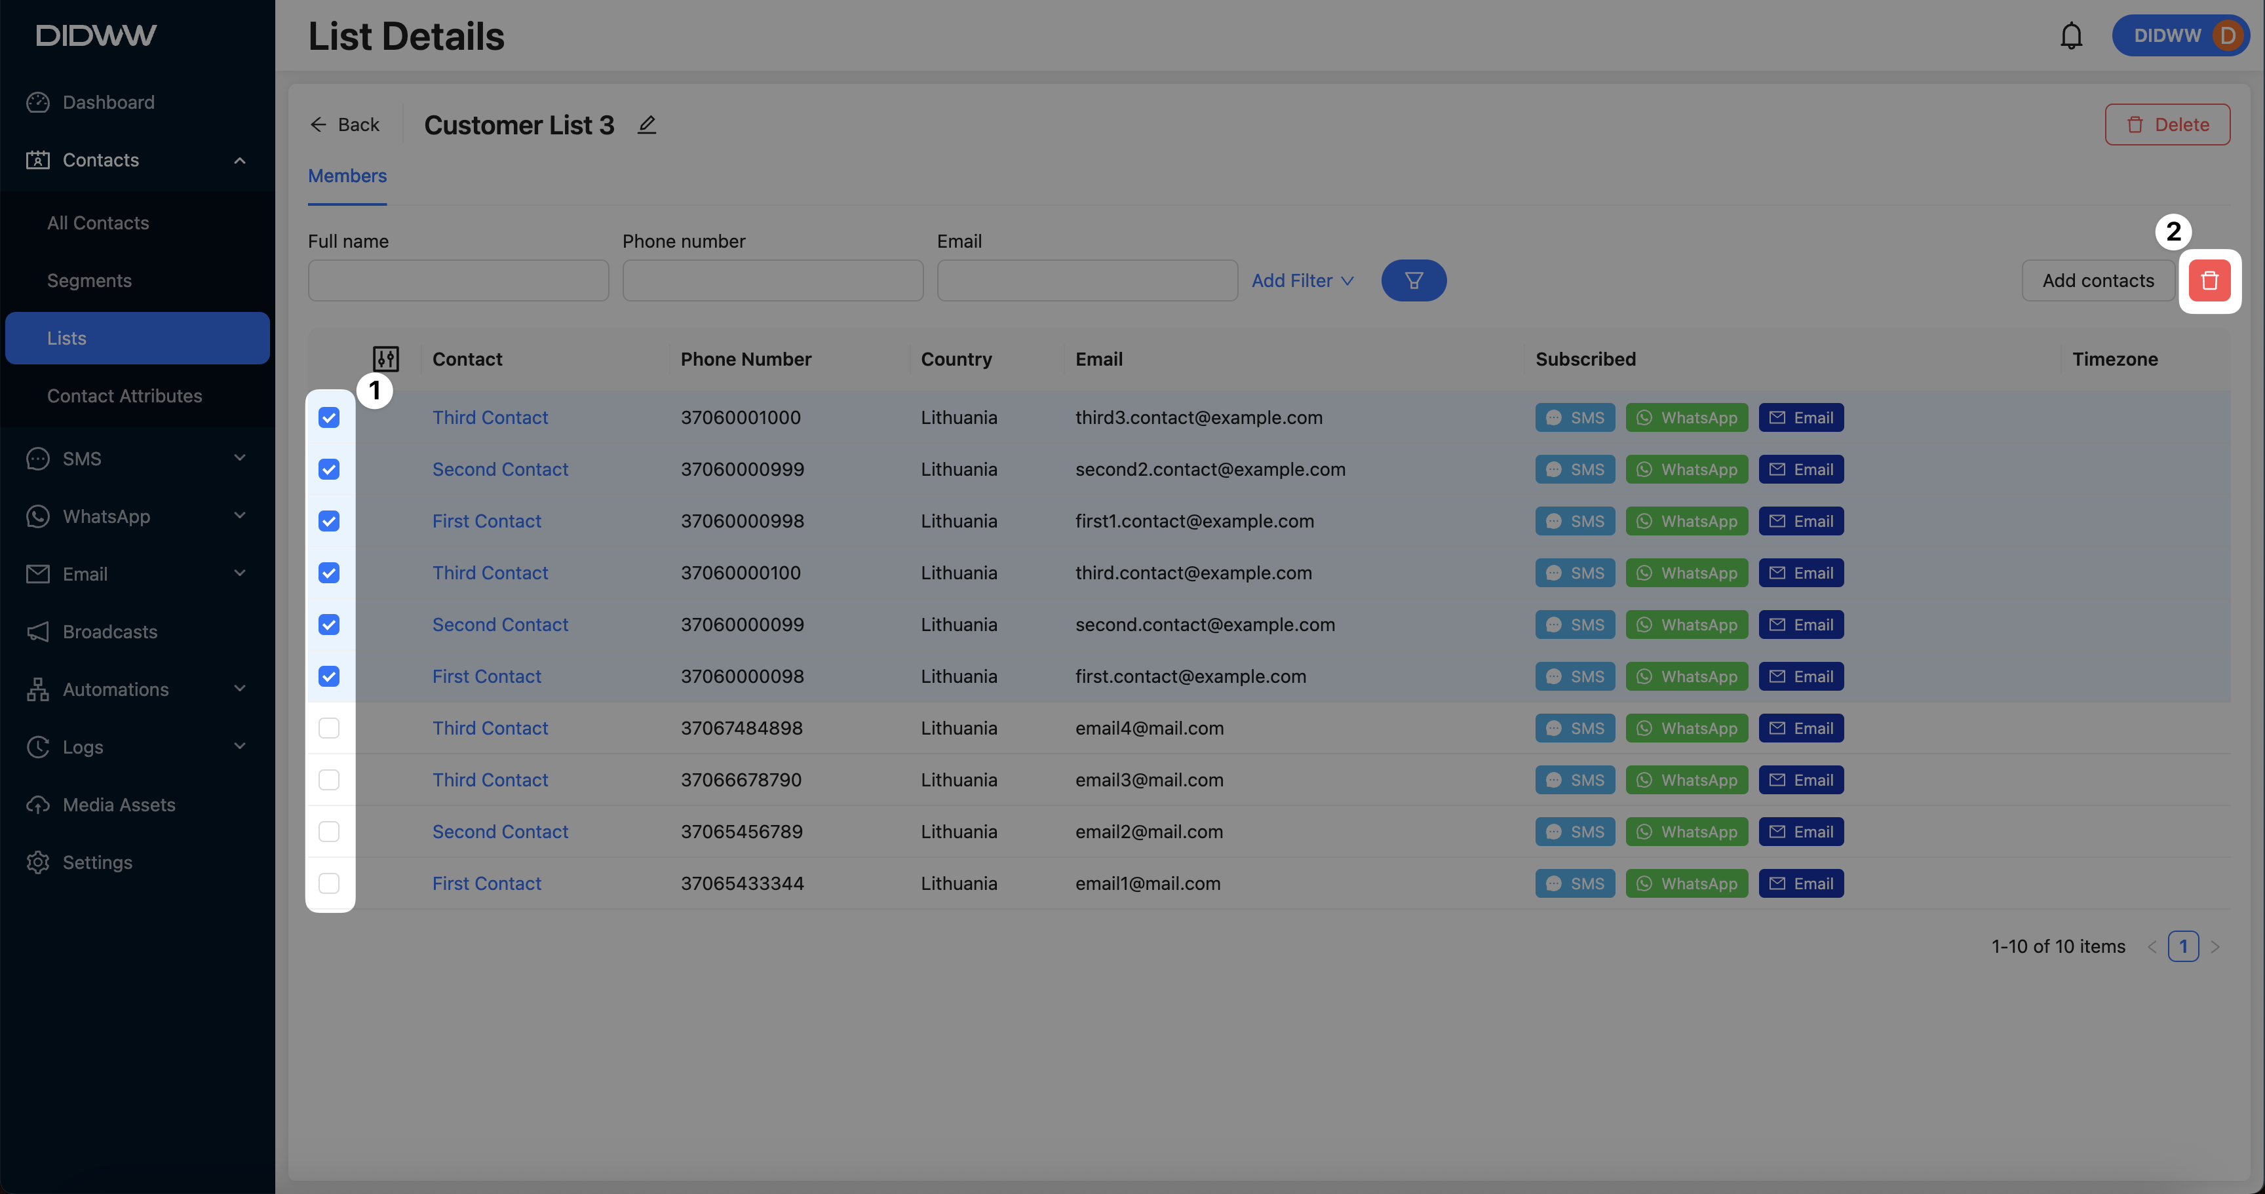
Task: Click the Back arrow link
Action: [345, 125]
